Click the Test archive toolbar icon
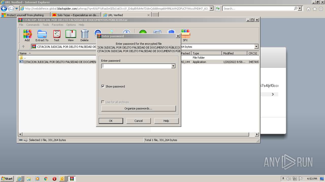Screen dimensions: 325x182 (x=57, y=36)
